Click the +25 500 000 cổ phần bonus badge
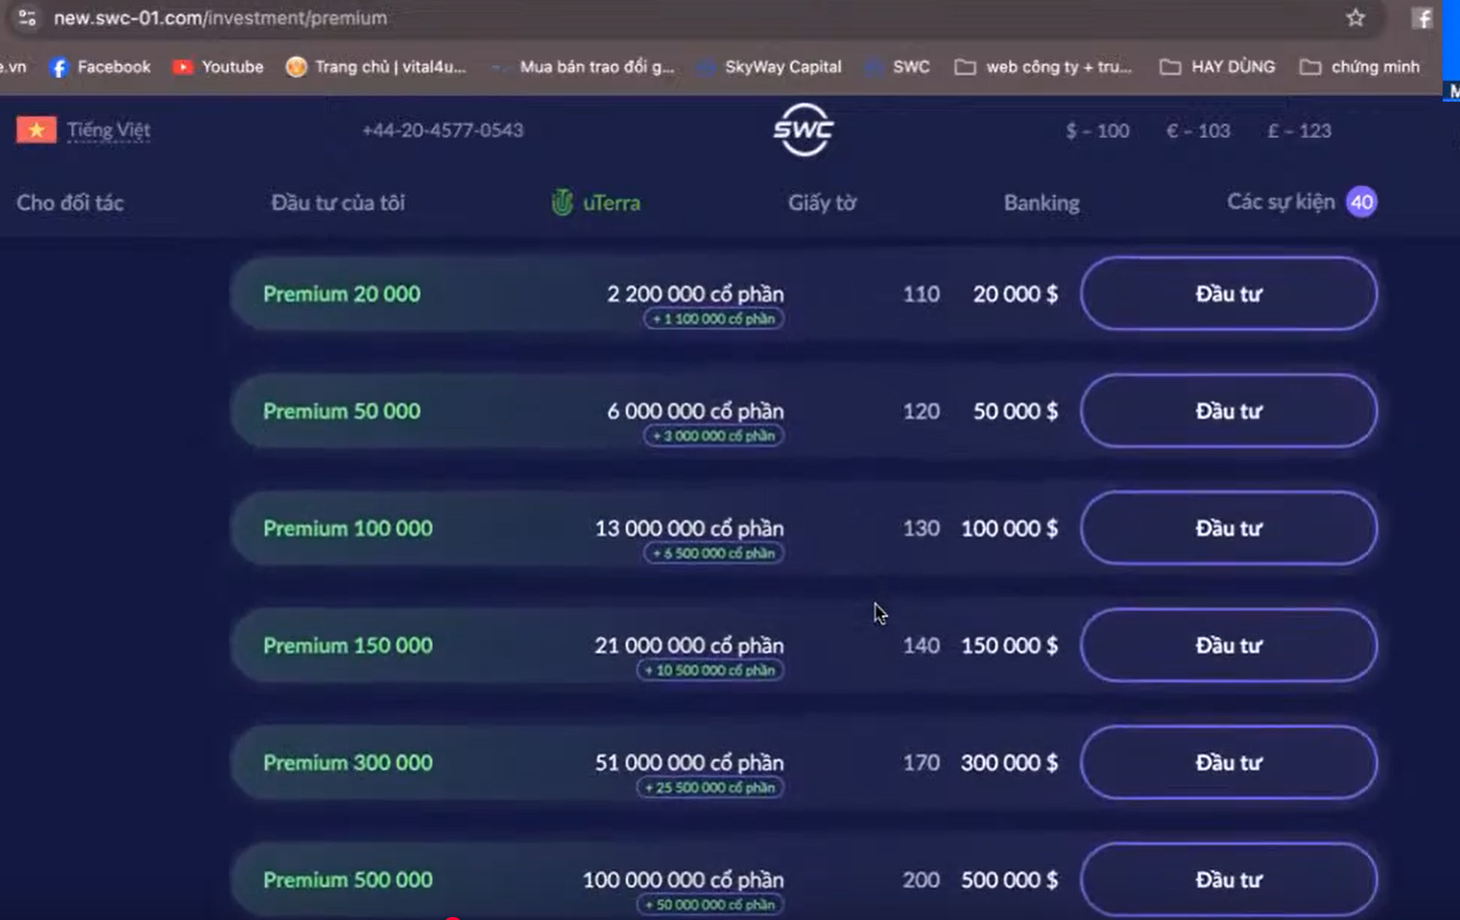Image resolution: width=1460 pixels, height=920 pixels. coord(711,787)
